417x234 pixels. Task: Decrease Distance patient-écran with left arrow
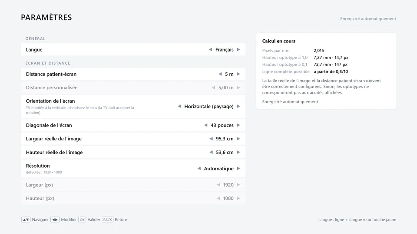pos(220,74)
